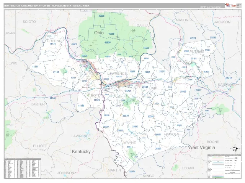Click ZIP code 25674
The width and height of the screenshot is (245, 183).
(x=132, y=172)
